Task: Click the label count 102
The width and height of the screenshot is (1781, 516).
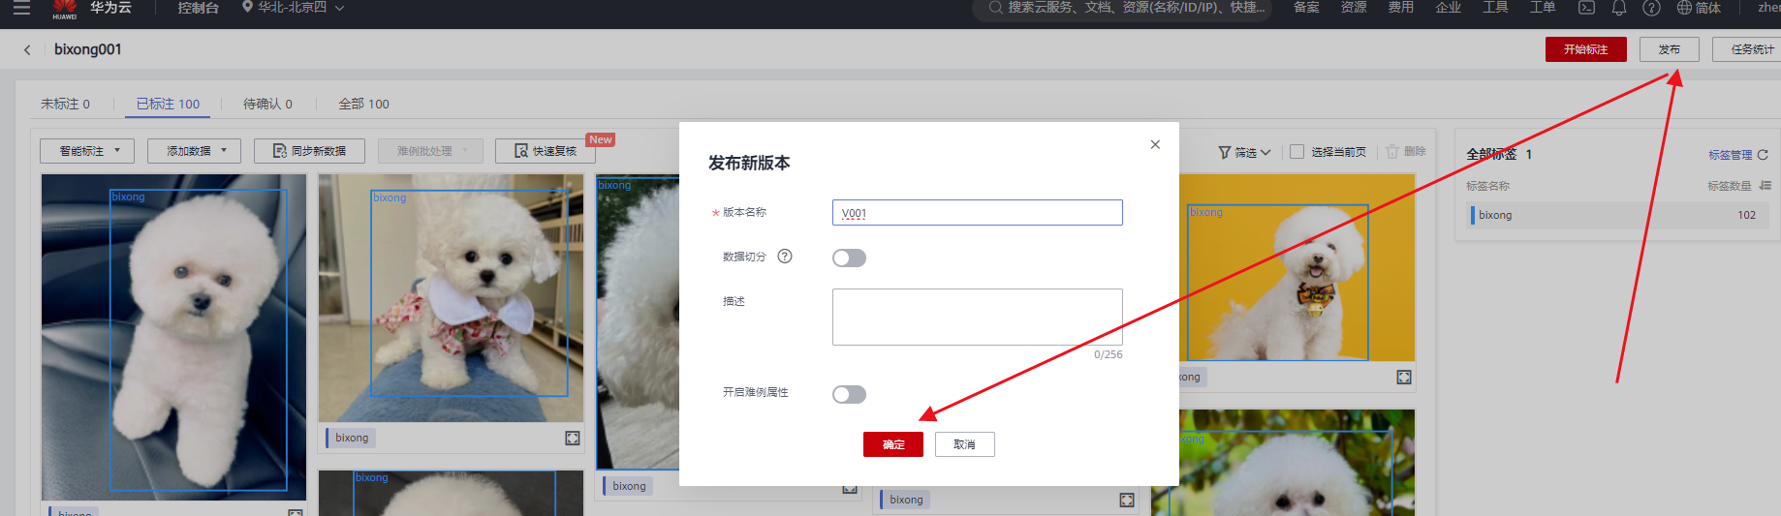Action: (1746, 215)
